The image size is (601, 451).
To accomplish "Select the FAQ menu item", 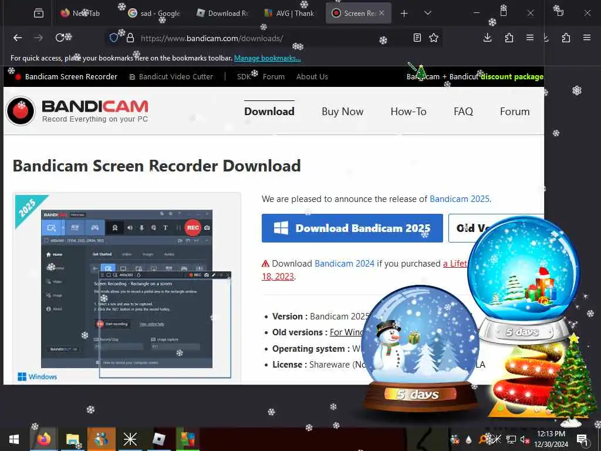I will click(x=463, y=112).
